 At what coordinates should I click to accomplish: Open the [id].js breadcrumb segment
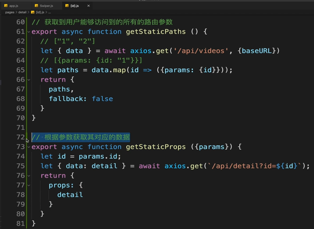(40, 12)
